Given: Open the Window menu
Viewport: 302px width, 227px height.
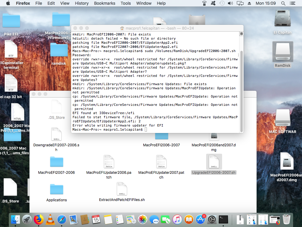Looking at the screenshot, I should (144, 3).
